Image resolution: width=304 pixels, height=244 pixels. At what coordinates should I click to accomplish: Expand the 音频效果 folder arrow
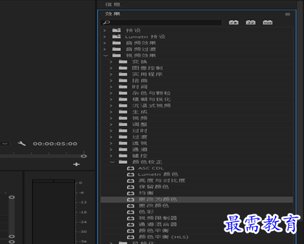click(x=105, y=43)
